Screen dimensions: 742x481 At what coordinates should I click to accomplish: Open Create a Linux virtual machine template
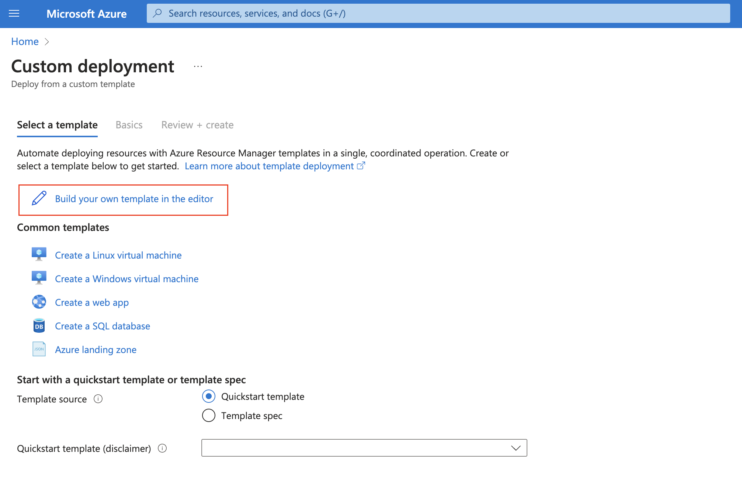coord(118,255)
